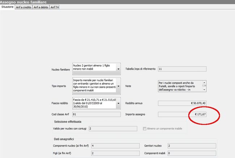
Task: Click the Genitori nucleo field
Action: 191,146
